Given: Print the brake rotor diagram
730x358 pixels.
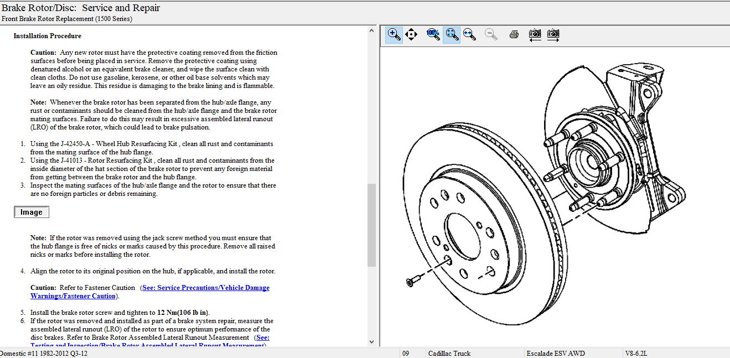Looking at the screenshot, I should (x=514, y=34).
